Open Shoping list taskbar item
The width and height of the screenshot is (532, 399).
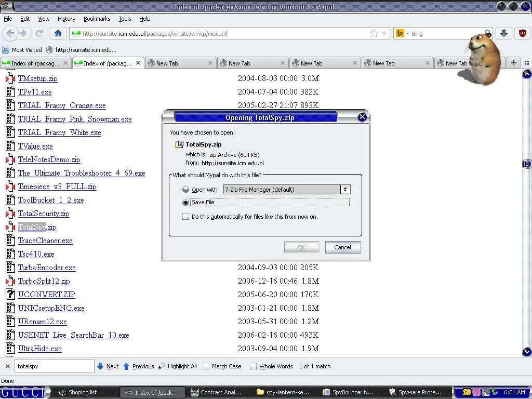click(x=82, y=392)
